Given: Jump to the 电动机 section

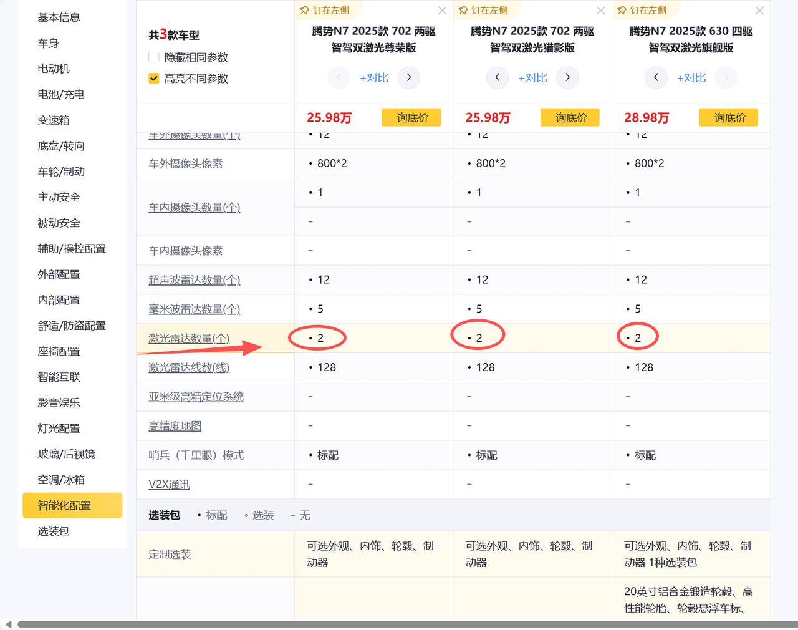Looking at the screenshot, I should [54, 69].
